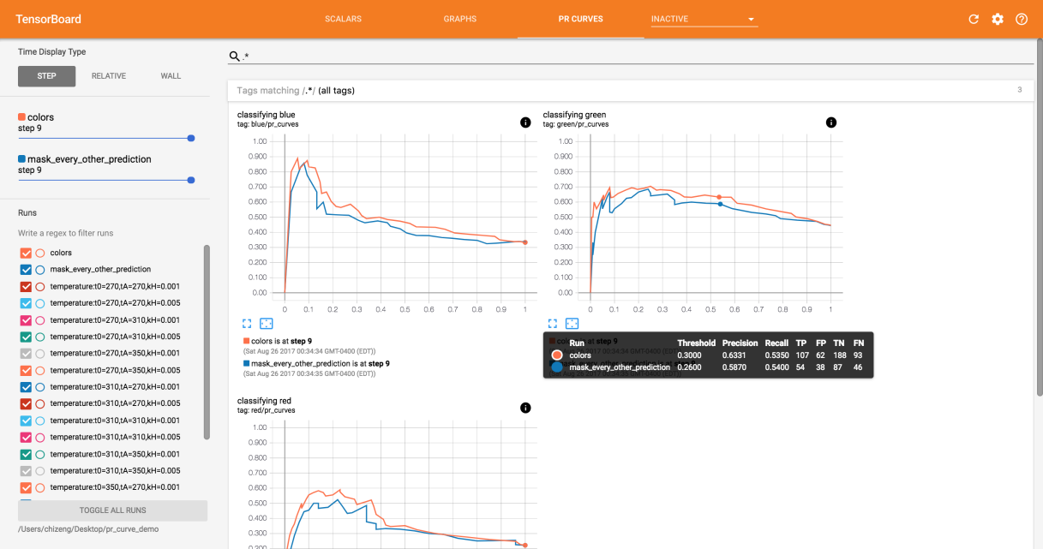Image resolution: width=1043 pixels, height=549 pixels.
Task: Click the Threshold value 0.2600 in tooltip
Action: coord(690,367)
